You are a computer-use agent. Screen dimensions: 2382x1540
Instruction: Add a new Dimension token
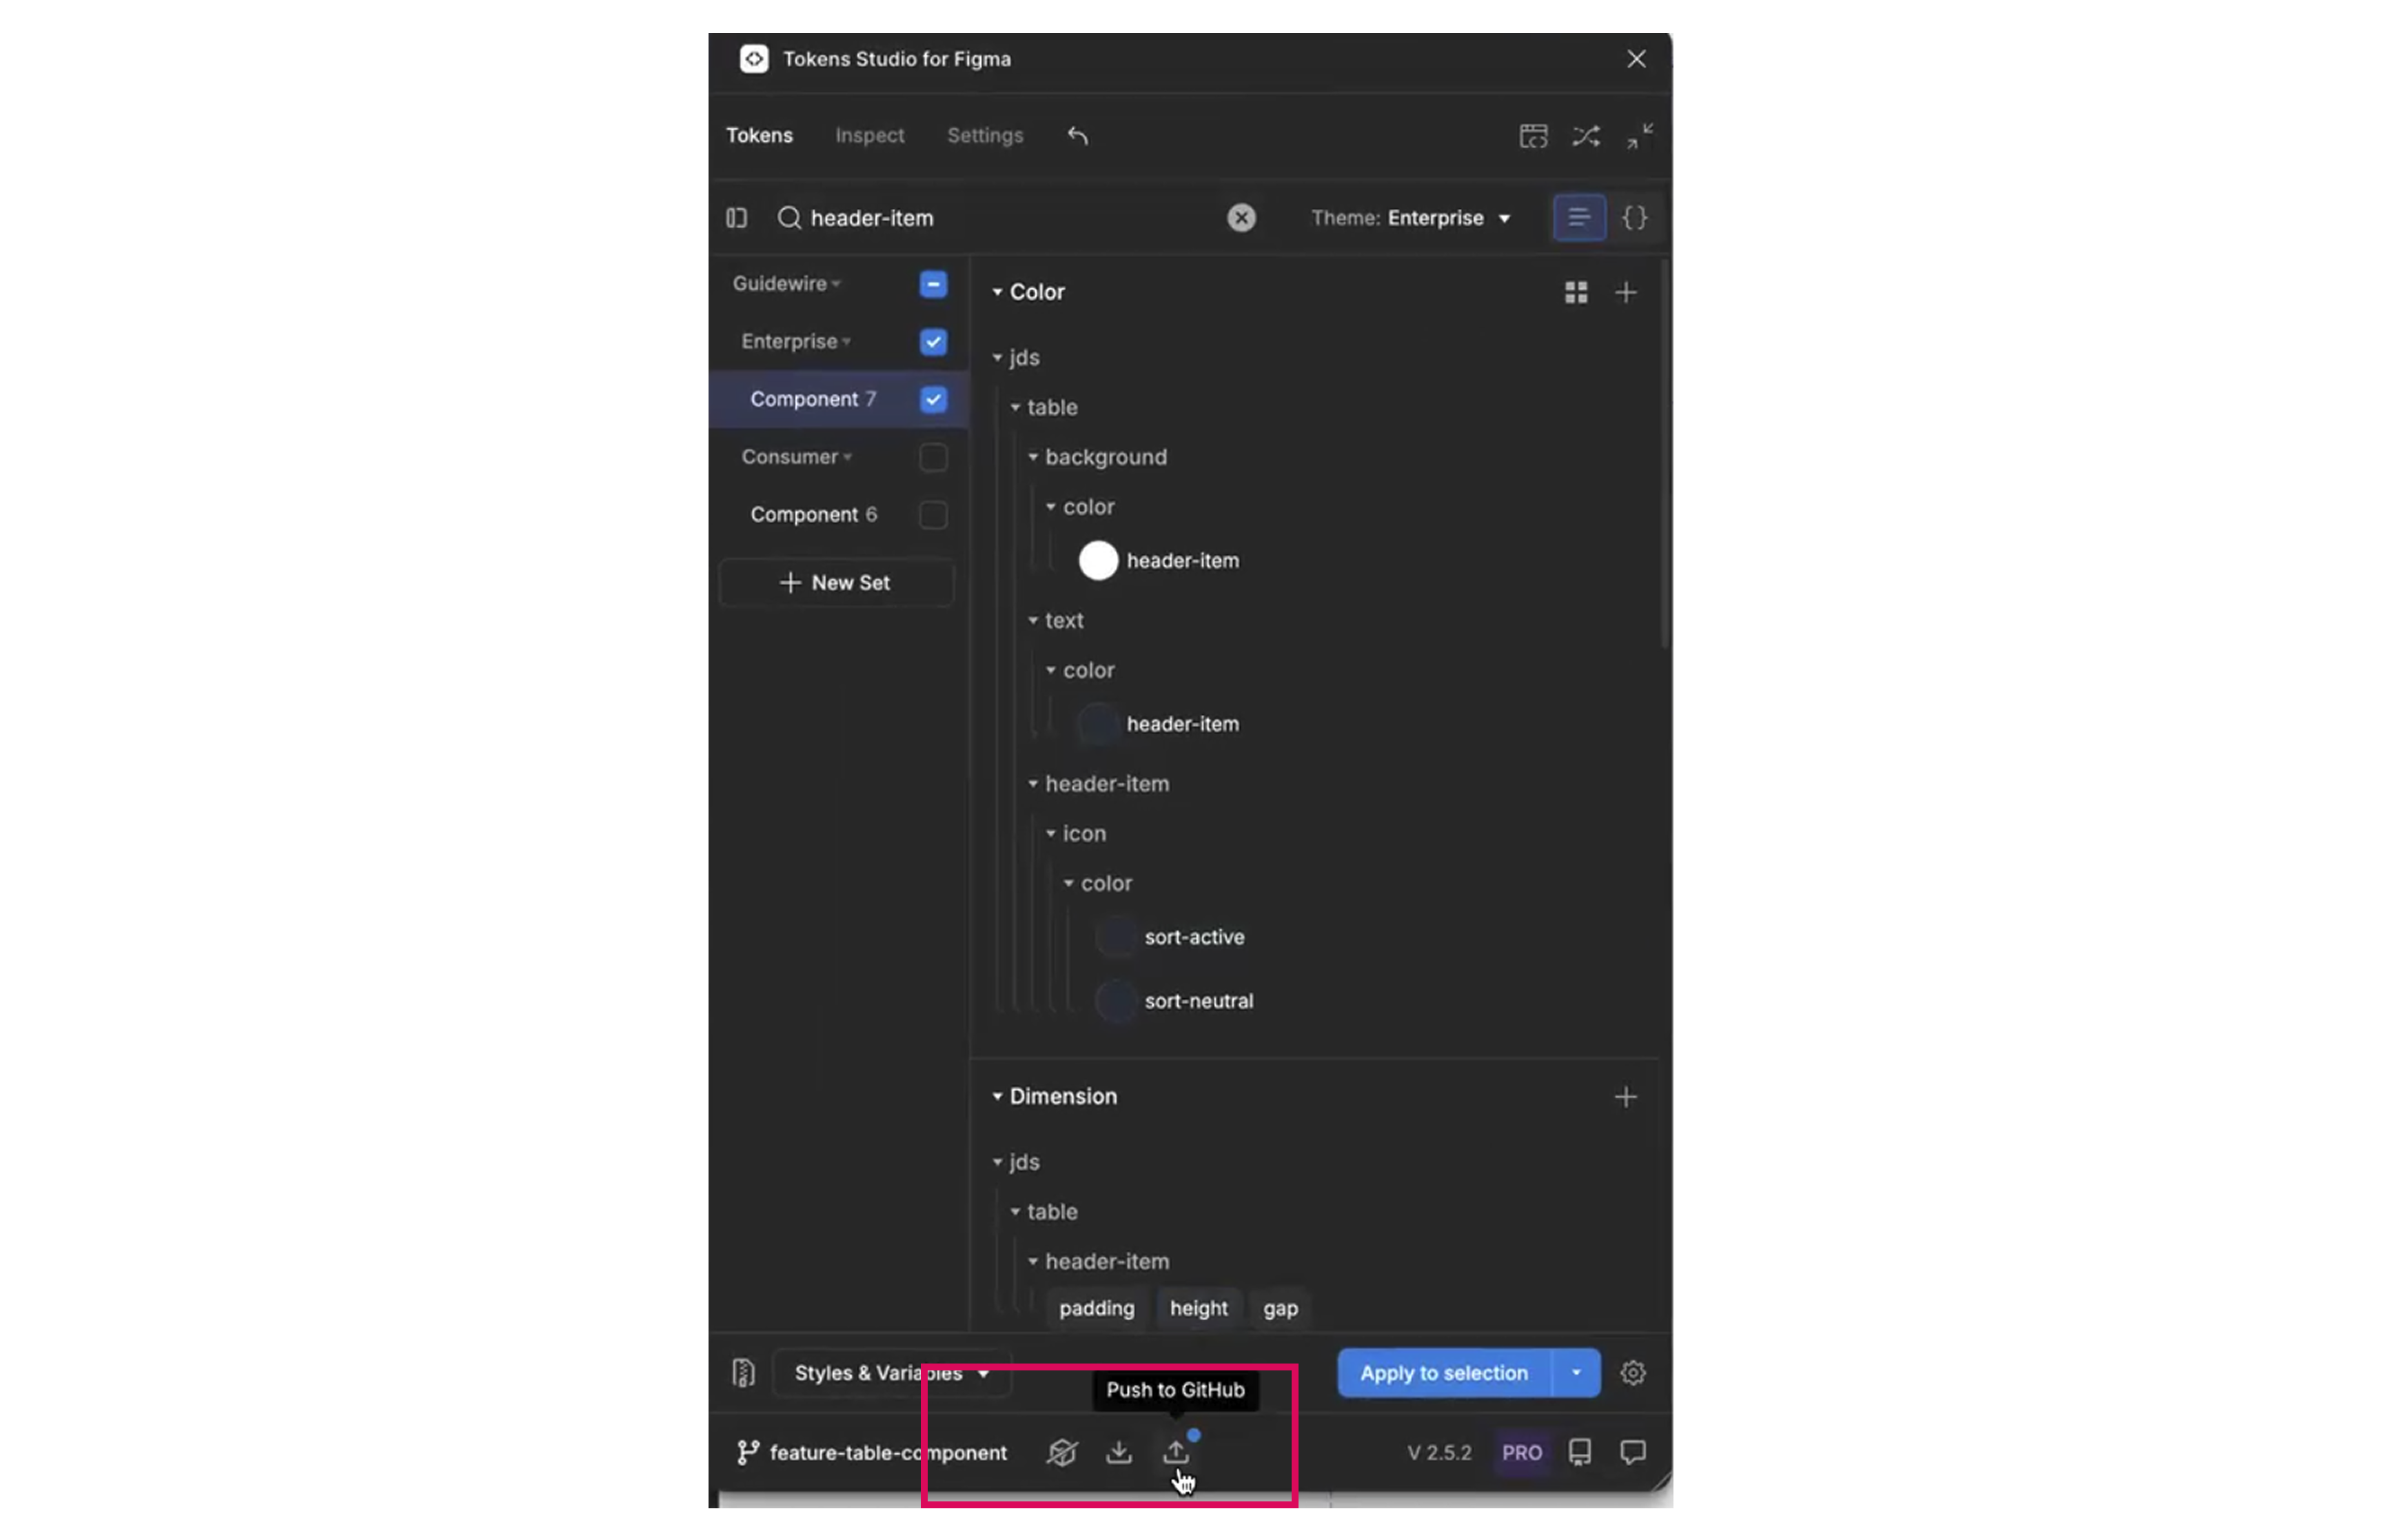[x=1625, y=1097]
